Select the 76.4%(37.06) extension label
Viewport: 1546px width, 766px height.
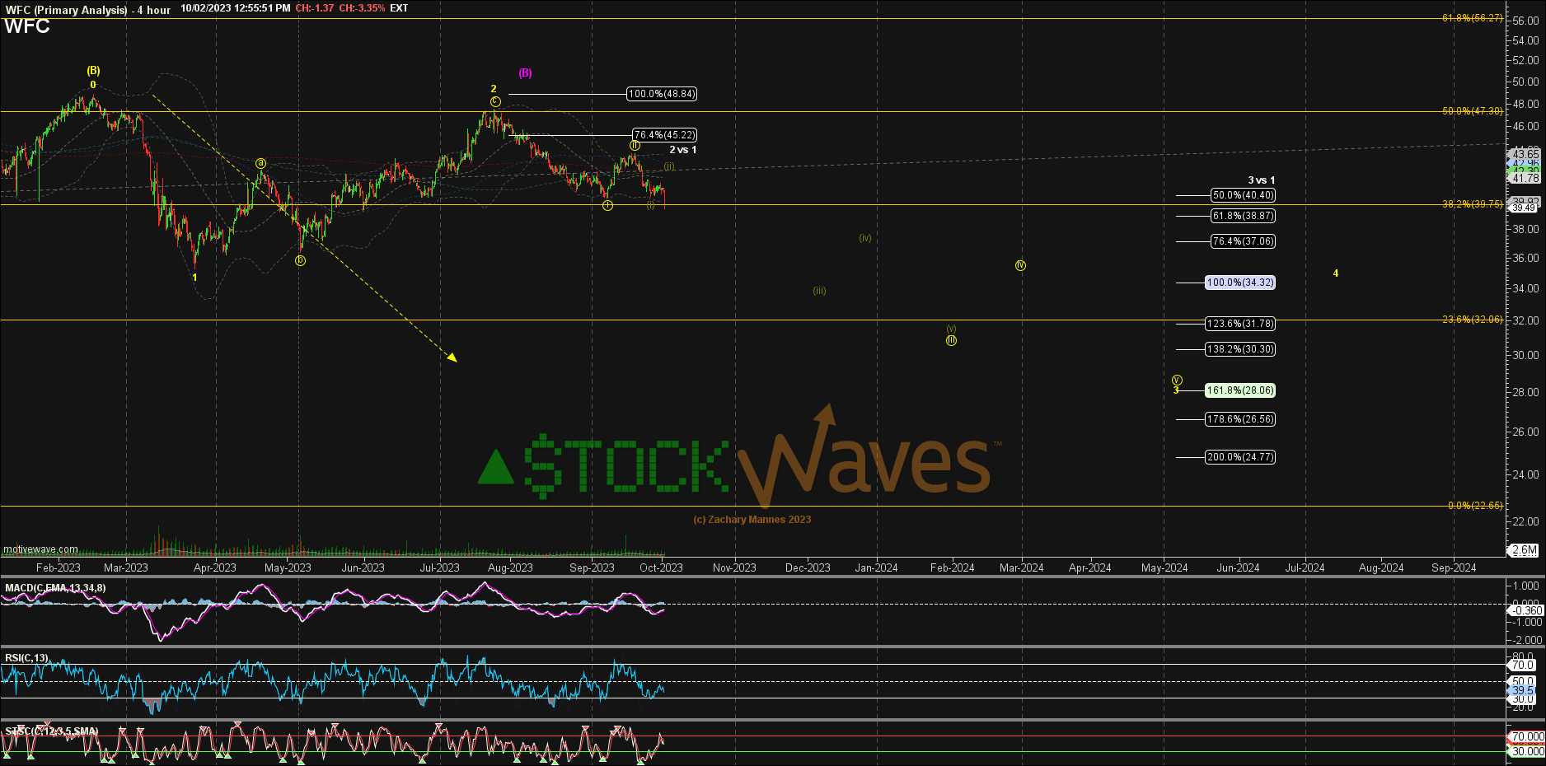coord(1243,241)
